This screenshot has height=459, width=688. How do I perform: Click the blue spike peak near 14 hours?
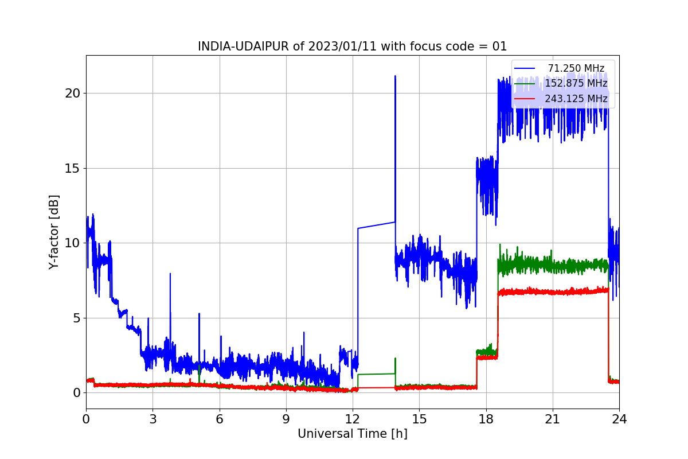point(395,76)
